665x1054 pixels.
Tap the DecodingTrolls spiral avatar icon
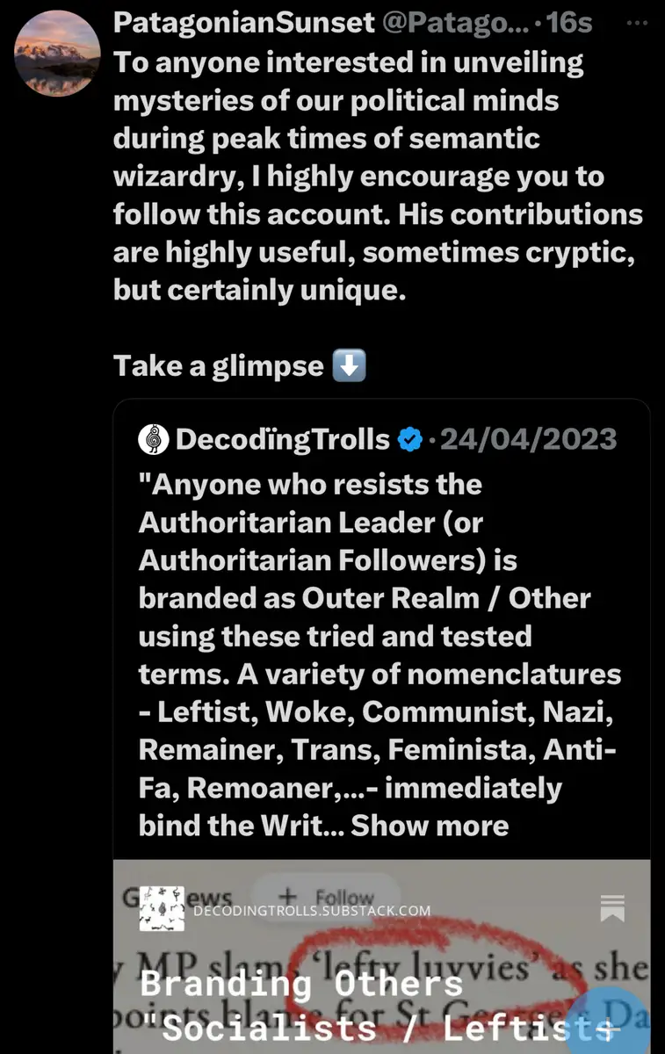(x=154, y=438)
